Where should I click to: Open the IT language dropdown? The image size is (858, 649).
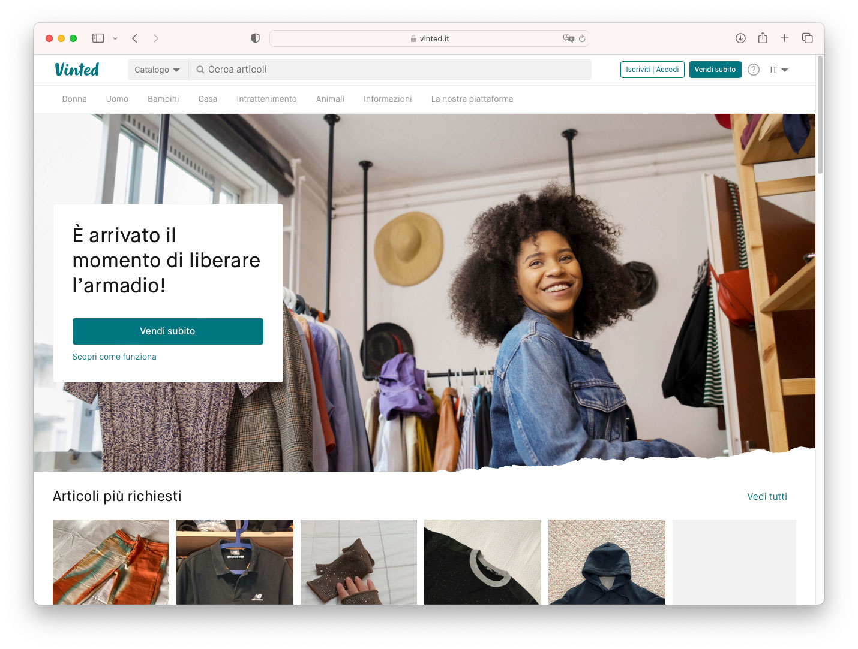779,70
